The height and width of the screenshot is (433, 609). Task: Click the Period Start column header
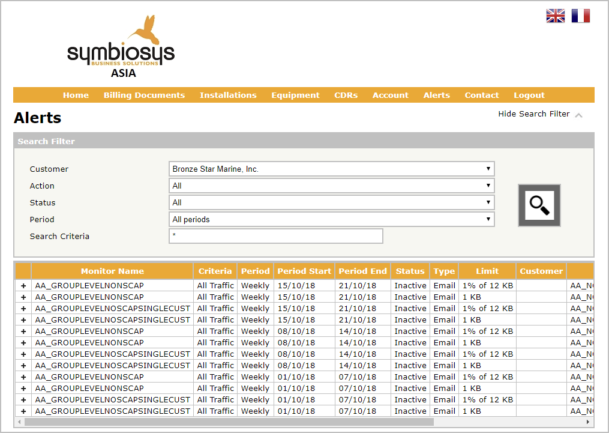[304, 271]
